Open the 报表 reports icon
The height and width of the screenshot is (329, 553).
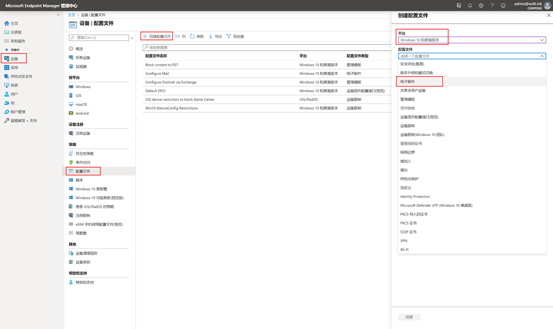[x=6, y=85]
